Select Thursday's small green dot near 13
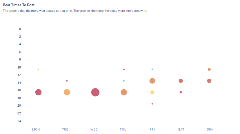The height and width of the screenshot is (134, 240). 124,81
